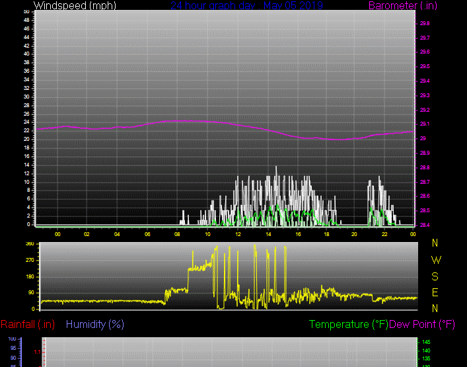Click the 24 value on the windspeed axis

click(x=26, y=122)
